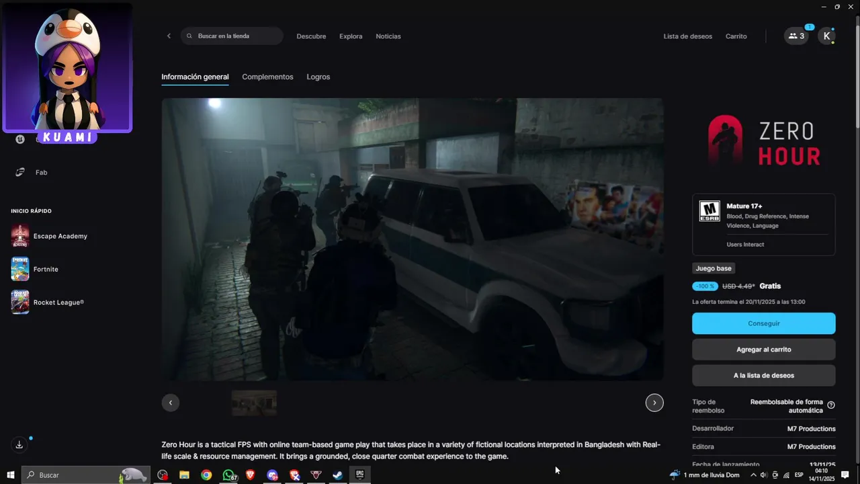Image resolution: width=860 pixels, height=484 pixels.
Task: Click the refund type help icon
Action: pos(831,405)
